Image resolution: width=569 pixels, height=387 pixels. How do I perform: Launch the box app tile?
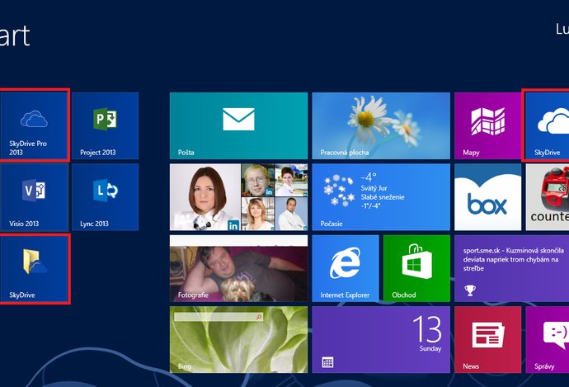[487, 197]
